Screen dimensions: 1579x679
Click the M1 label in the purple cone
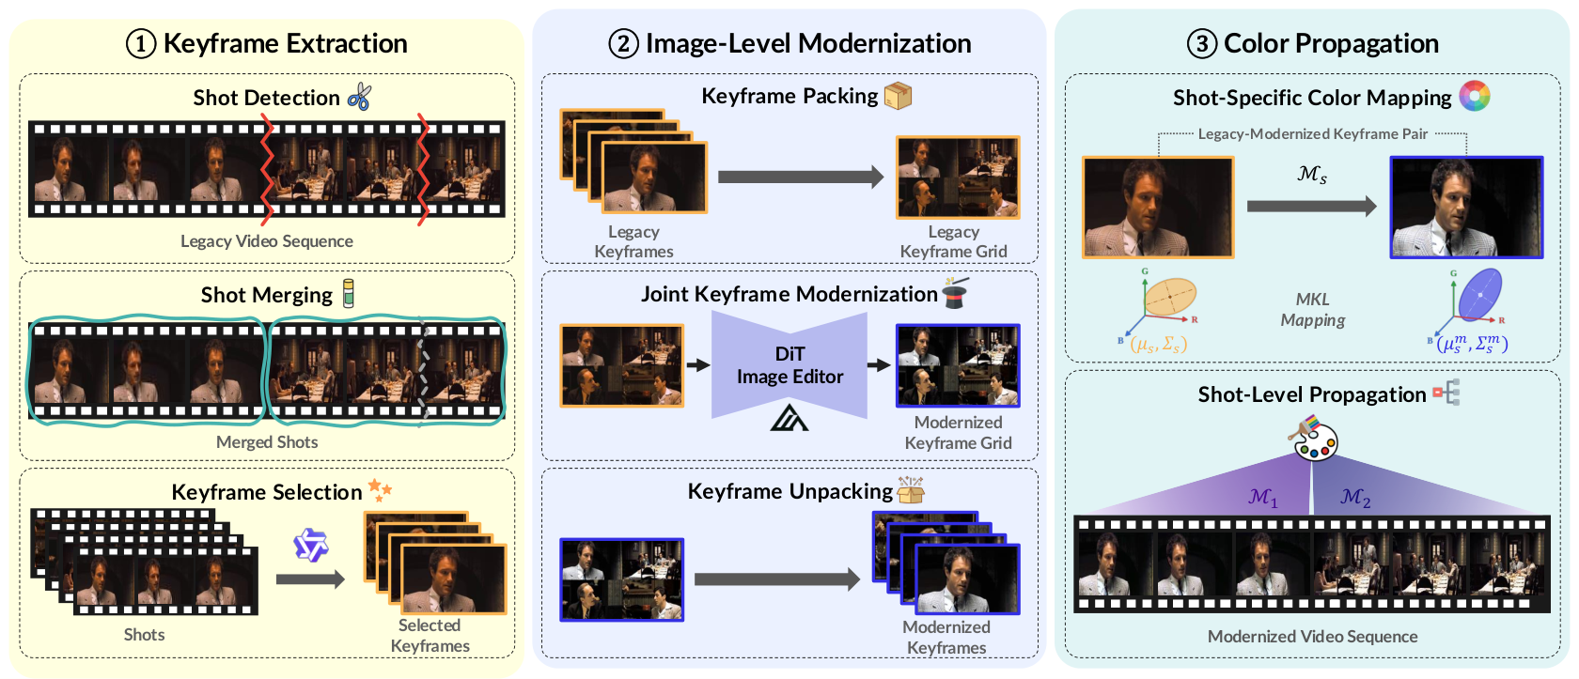coord(1263,498)
